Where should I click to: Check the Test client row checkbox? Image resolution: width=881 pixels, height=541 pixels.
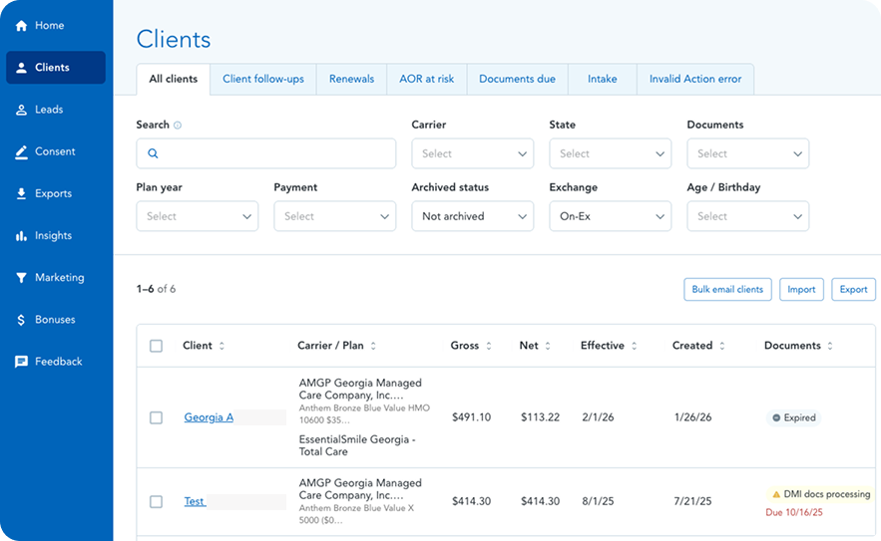[x=157, y=502]
